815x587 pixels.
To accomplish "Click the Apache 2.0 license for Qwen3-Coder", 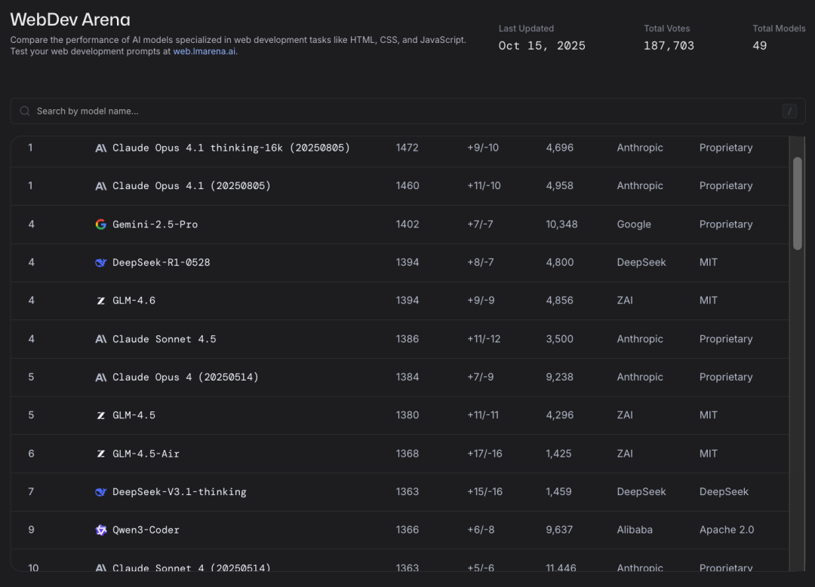I will click(726, 530).
